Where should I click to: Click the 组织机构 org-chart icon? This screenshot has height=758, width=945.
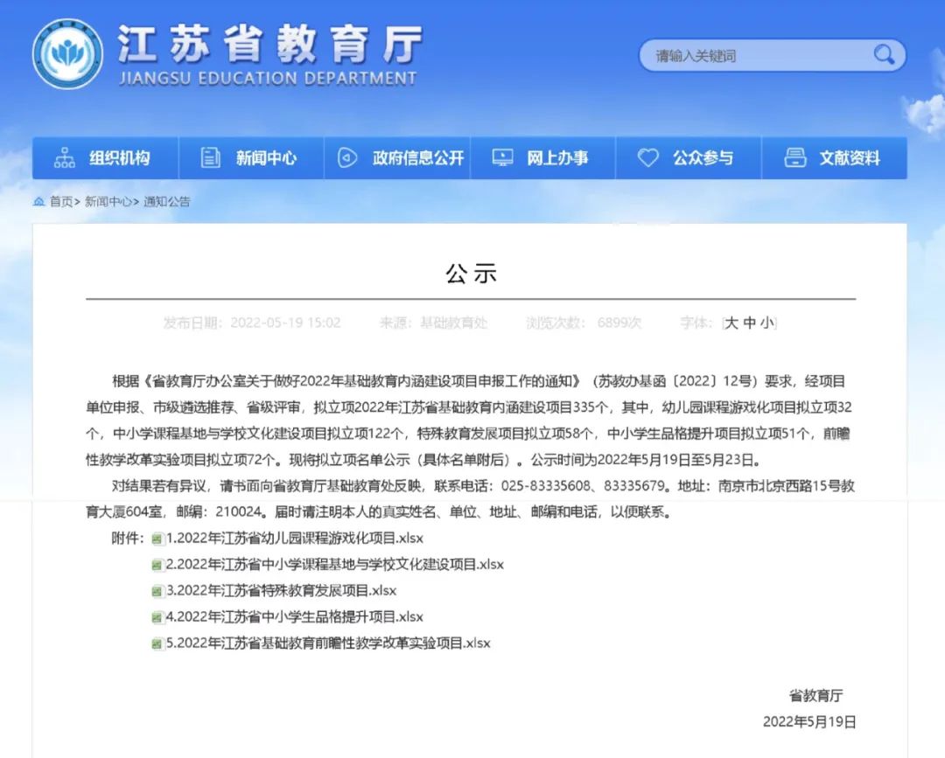[x=65, y=157]
